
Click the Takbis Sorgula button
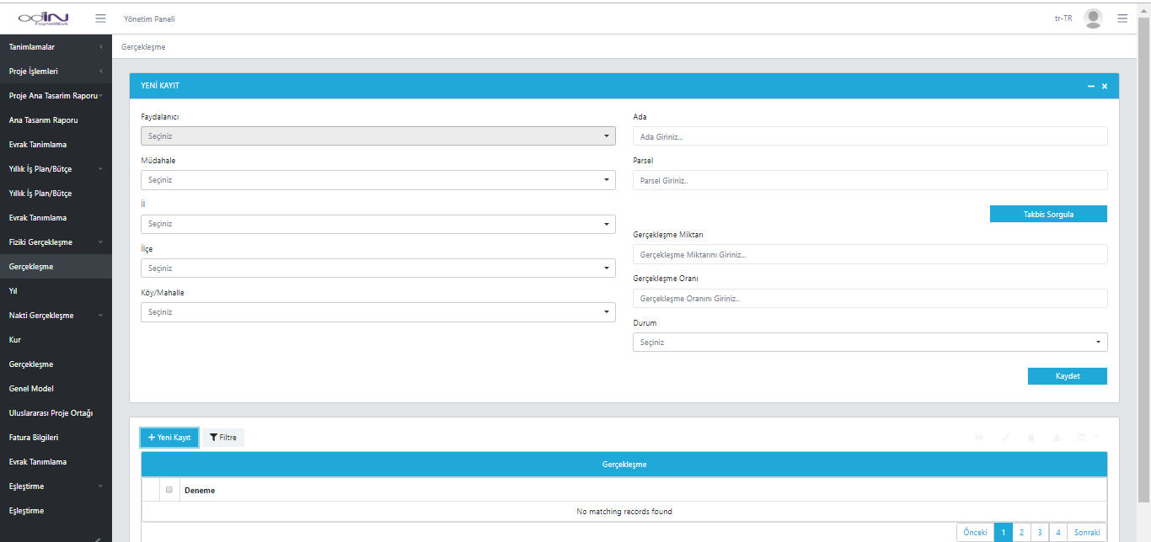click(1048, 214)
